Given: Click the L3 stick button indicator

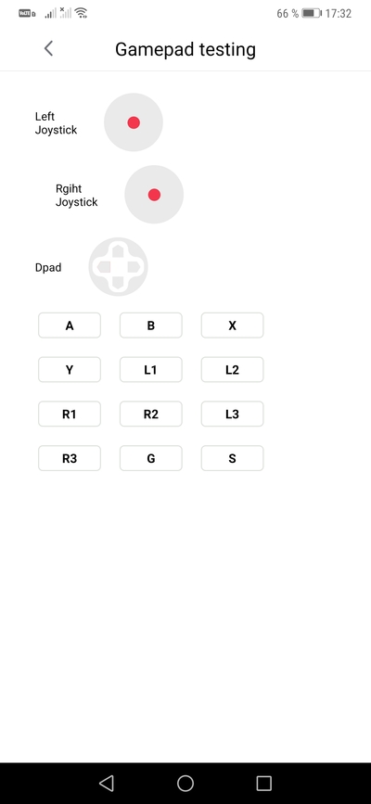Looking at the screenshot, I should [x=233, y=414].
